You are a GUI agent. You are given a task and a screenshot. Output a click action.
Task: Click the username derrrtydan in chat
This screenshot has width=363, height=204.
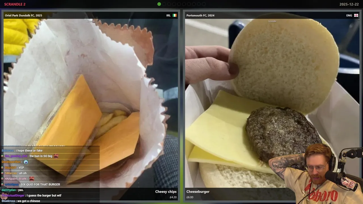tap(9, 190)
